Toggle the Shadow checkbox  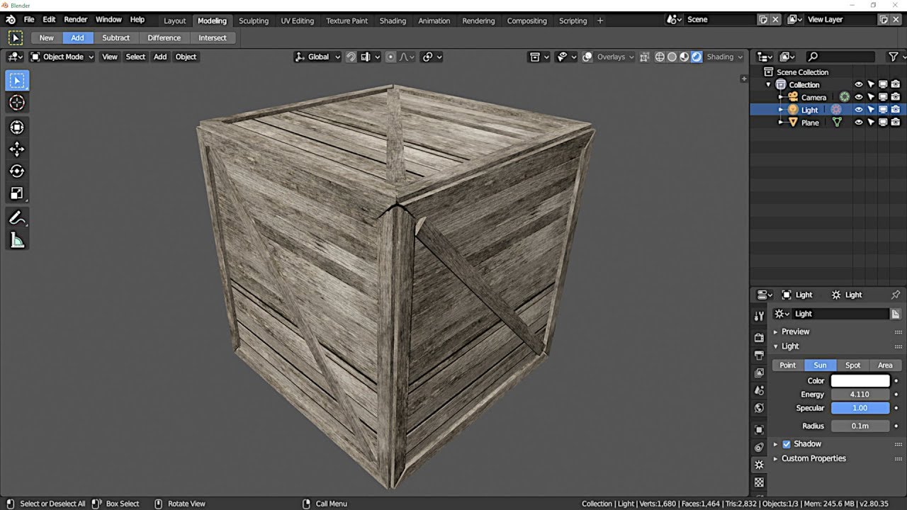[786, 444]
